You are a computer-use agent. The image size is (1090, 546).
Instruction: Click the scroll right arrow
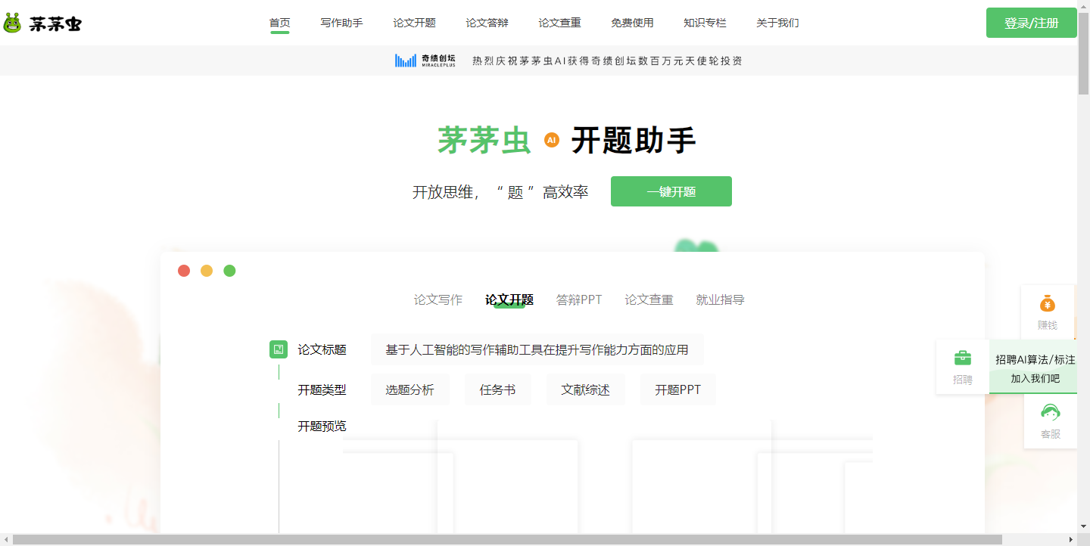click(1071, 539)
